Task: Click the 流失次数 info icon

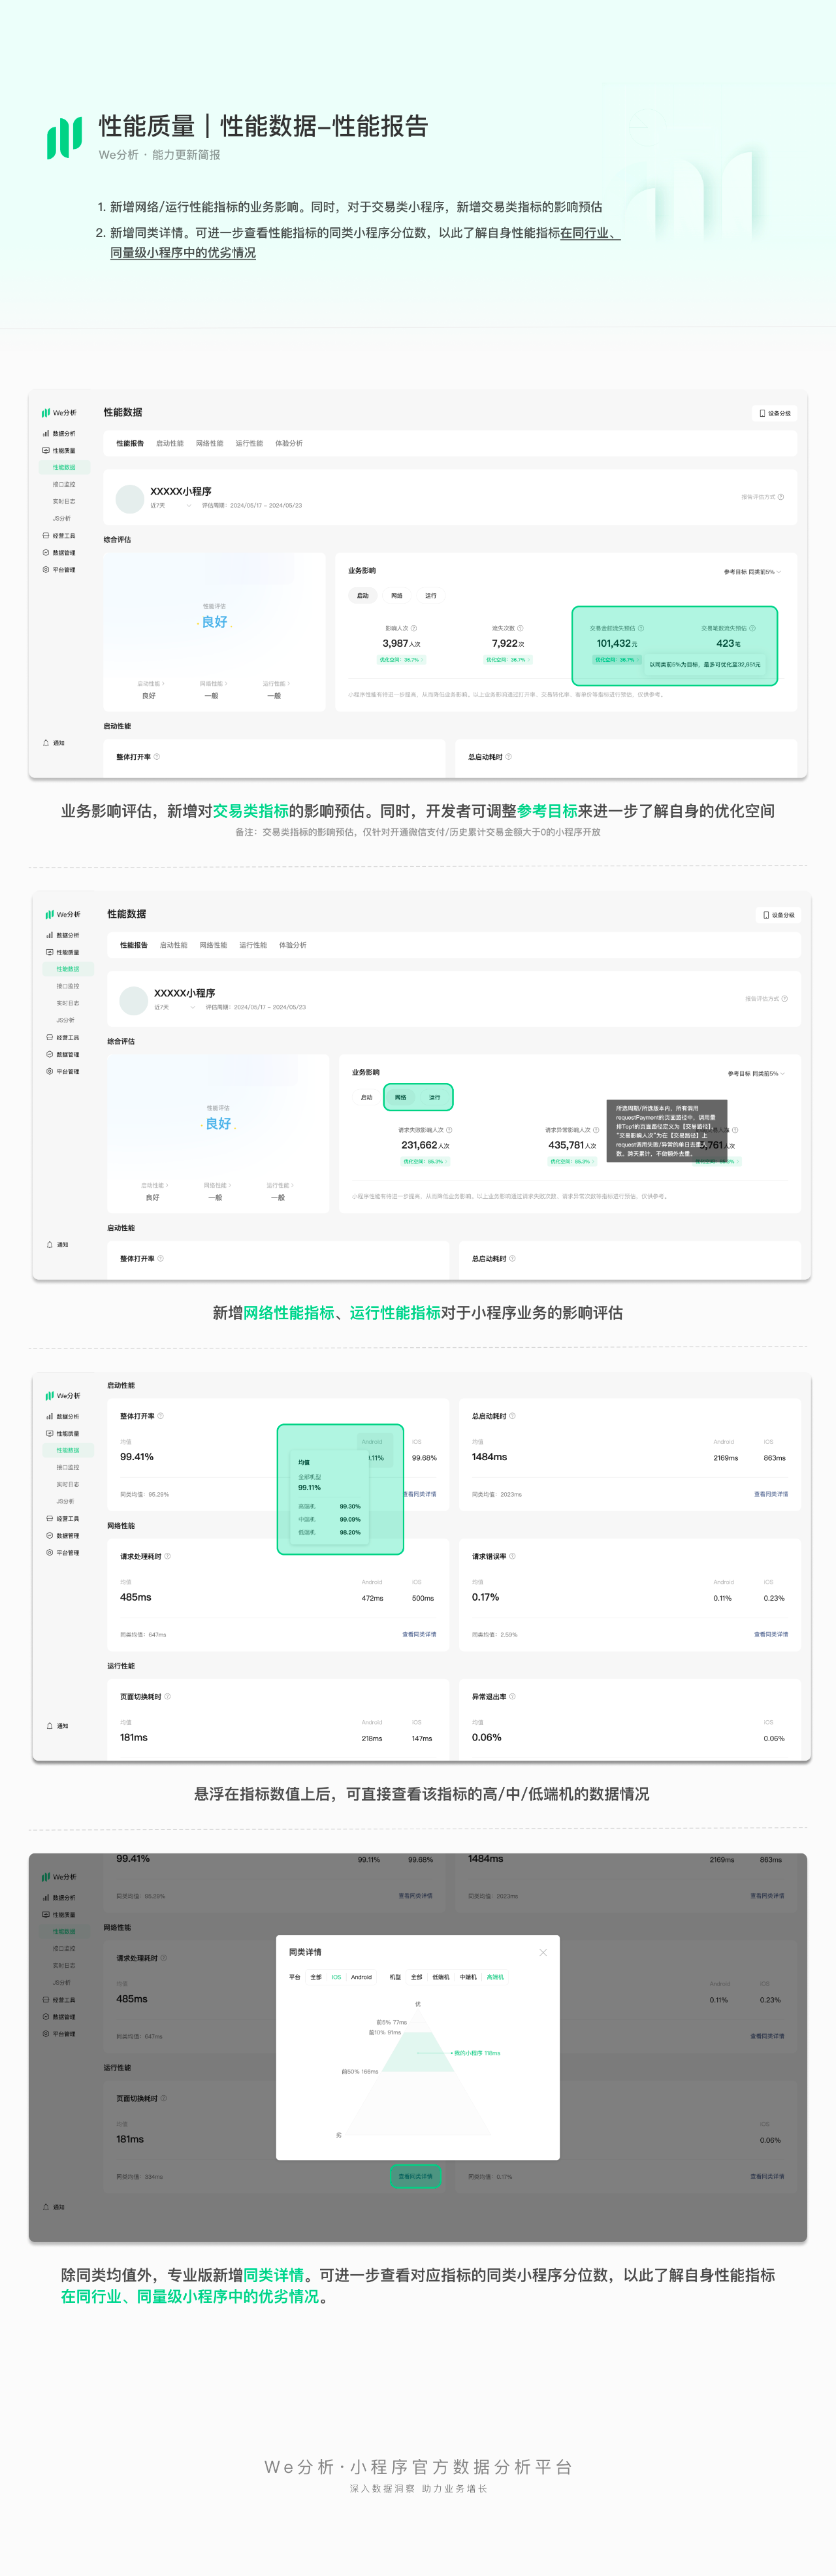Action: point(520,628)
